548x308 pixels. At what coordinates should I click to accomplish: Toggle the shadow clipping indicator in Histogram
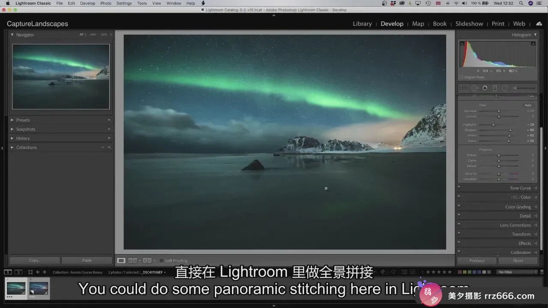[x=462, y=43]
